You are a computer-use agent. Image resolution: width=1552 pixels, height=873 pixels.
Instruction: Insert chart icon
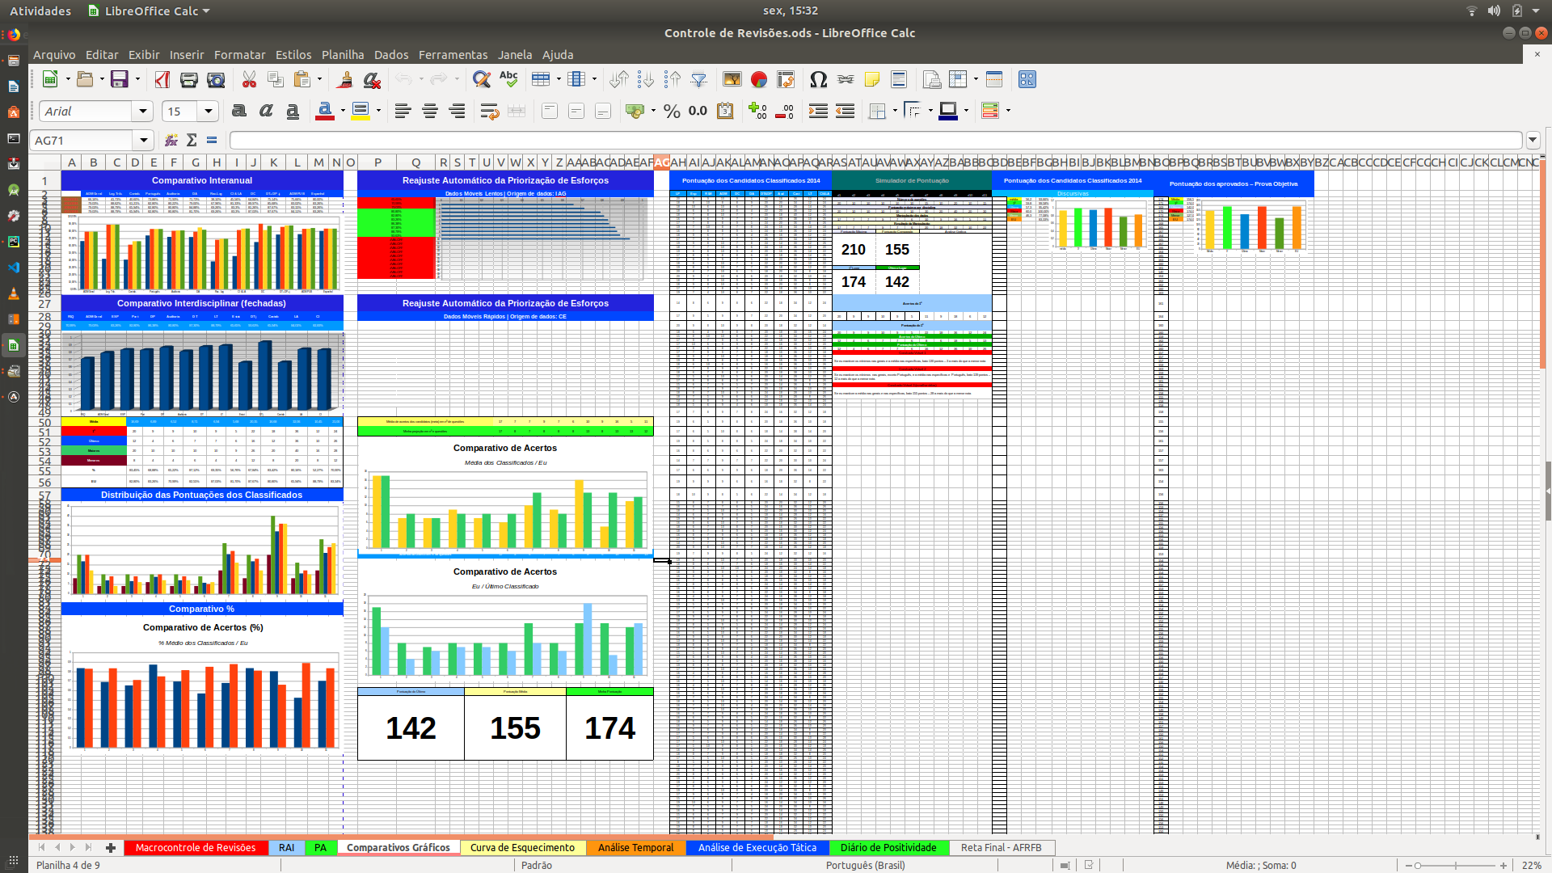coord(759,79)
